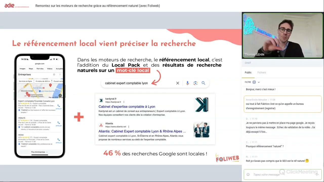Click 'Plus d'entreprises' on phone mockup
The width and height of the screenshot is (324, 182).
39,152
